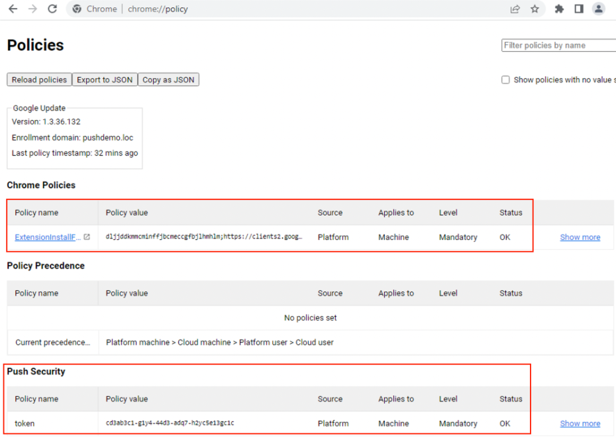Click the 'Mandatory' level in ExtensionInstallF... row
This screenshot has width=616, height=438.
pos(458,237)
